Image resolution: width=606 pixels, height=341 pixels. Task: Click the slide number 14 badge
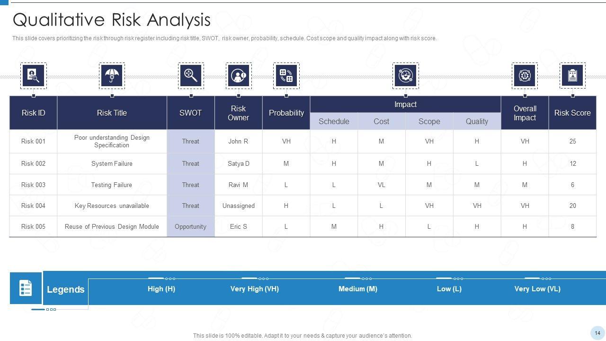pyautogui.click(x=597, y=333)
